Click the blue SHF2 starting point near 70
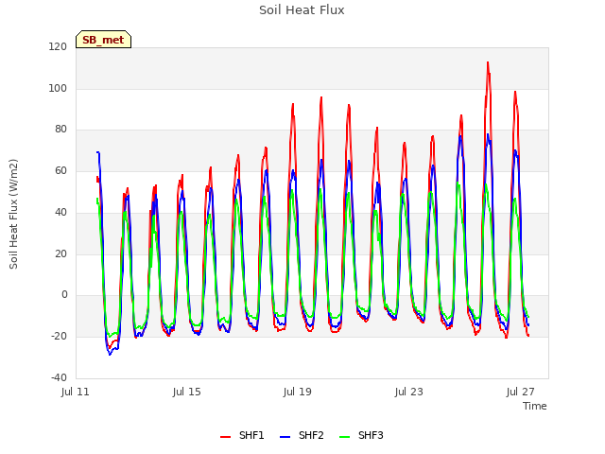 pyautogui.click(x=97, y=152)
